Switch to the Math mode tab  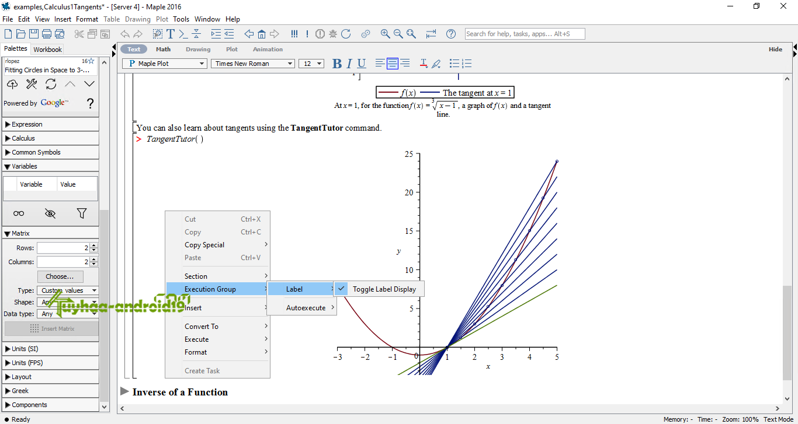point(164,50)
